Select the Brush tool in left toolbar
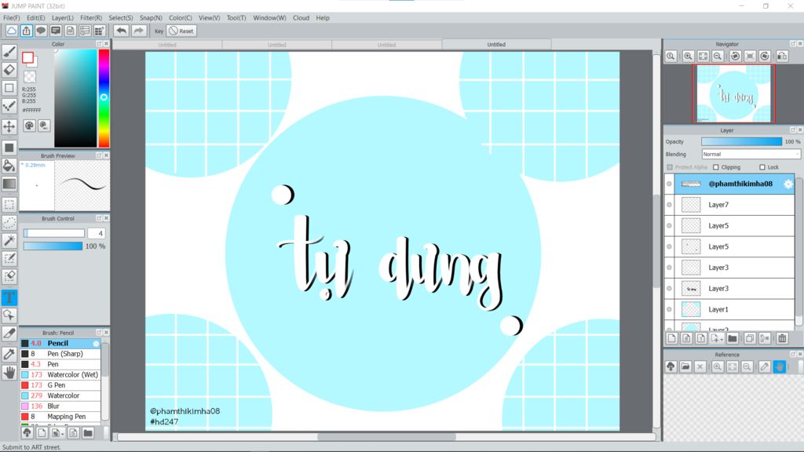Image resolution: width=804 pixels, height=452 pixels. tap(9, 52)
